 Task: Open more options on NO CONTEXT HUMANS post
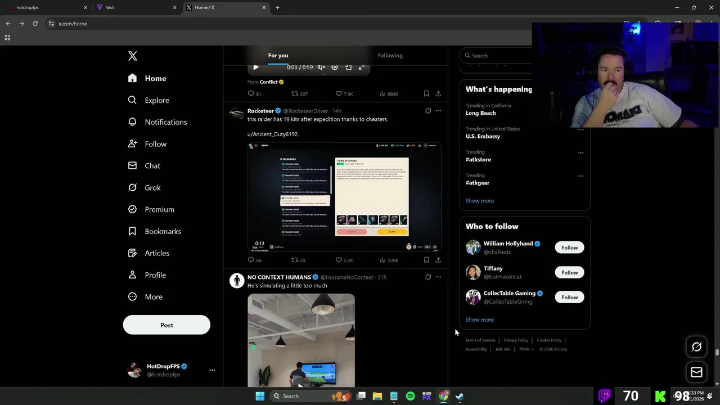[438, 277]
